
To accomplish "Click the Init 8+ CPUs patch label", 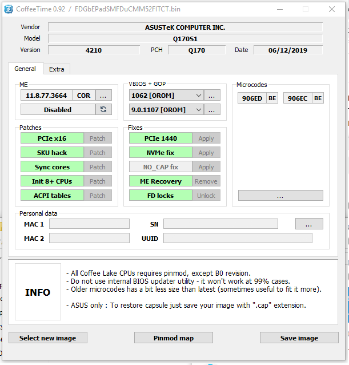I will coord(52,181).
